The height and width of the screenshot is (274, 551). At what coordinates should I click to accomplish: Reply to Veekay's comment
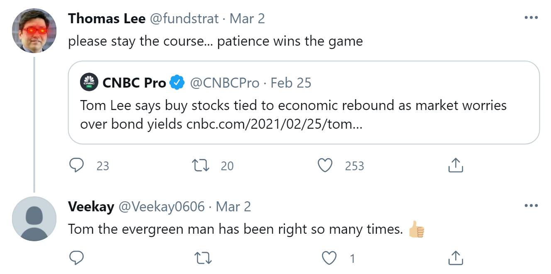[77, 259]
